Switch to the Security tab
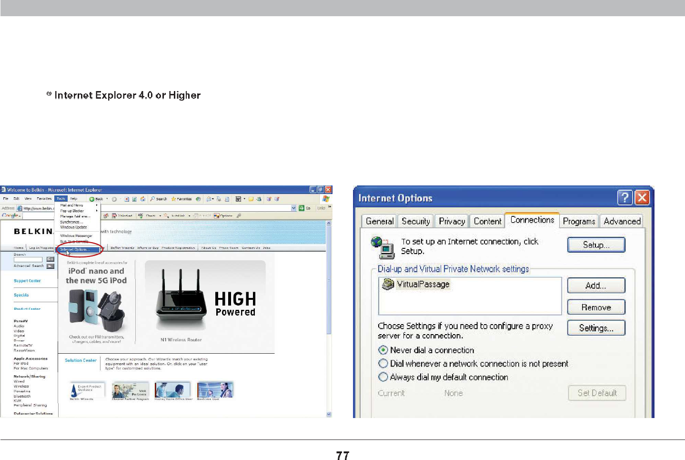Viewport: 685px width, 460px height. pyautogui.click(x=415, y=221)
